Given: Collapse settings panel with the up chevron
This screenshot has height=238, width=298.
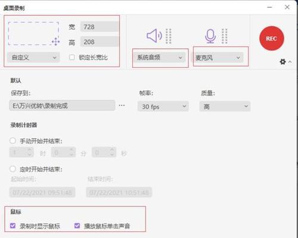Looking at the screenshot, I should coord(290,62).
